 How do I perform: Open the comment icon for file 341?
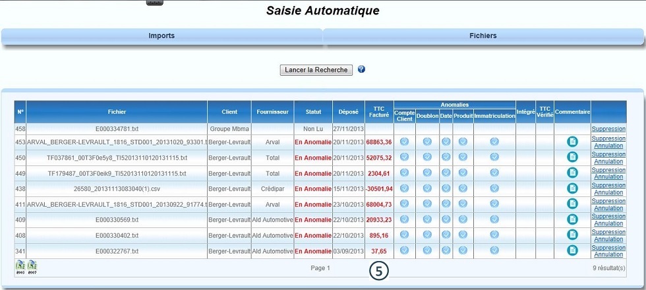(x=572, y=250)
